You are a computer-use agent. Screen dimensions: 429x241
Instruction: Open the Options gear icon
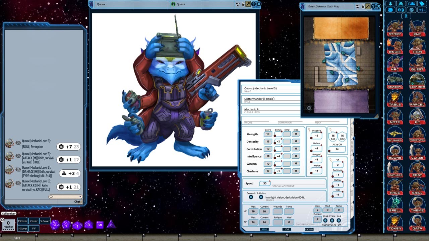(x=411, y=10)
